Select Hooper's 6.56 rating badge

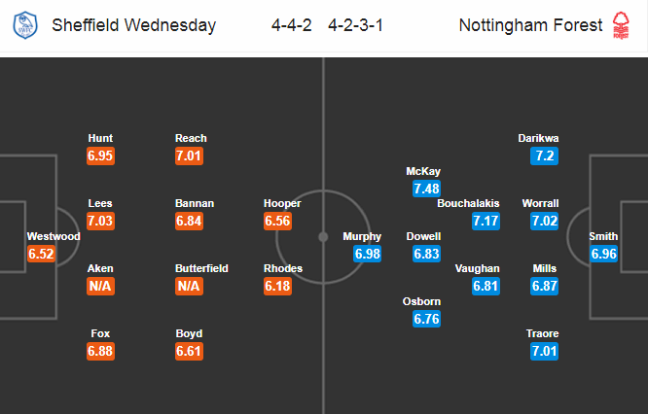(x=277, y=221)
